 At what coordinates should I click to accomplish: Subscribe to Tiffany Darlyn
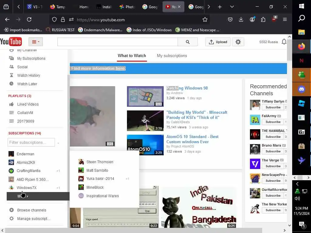(x=273, y=107)
